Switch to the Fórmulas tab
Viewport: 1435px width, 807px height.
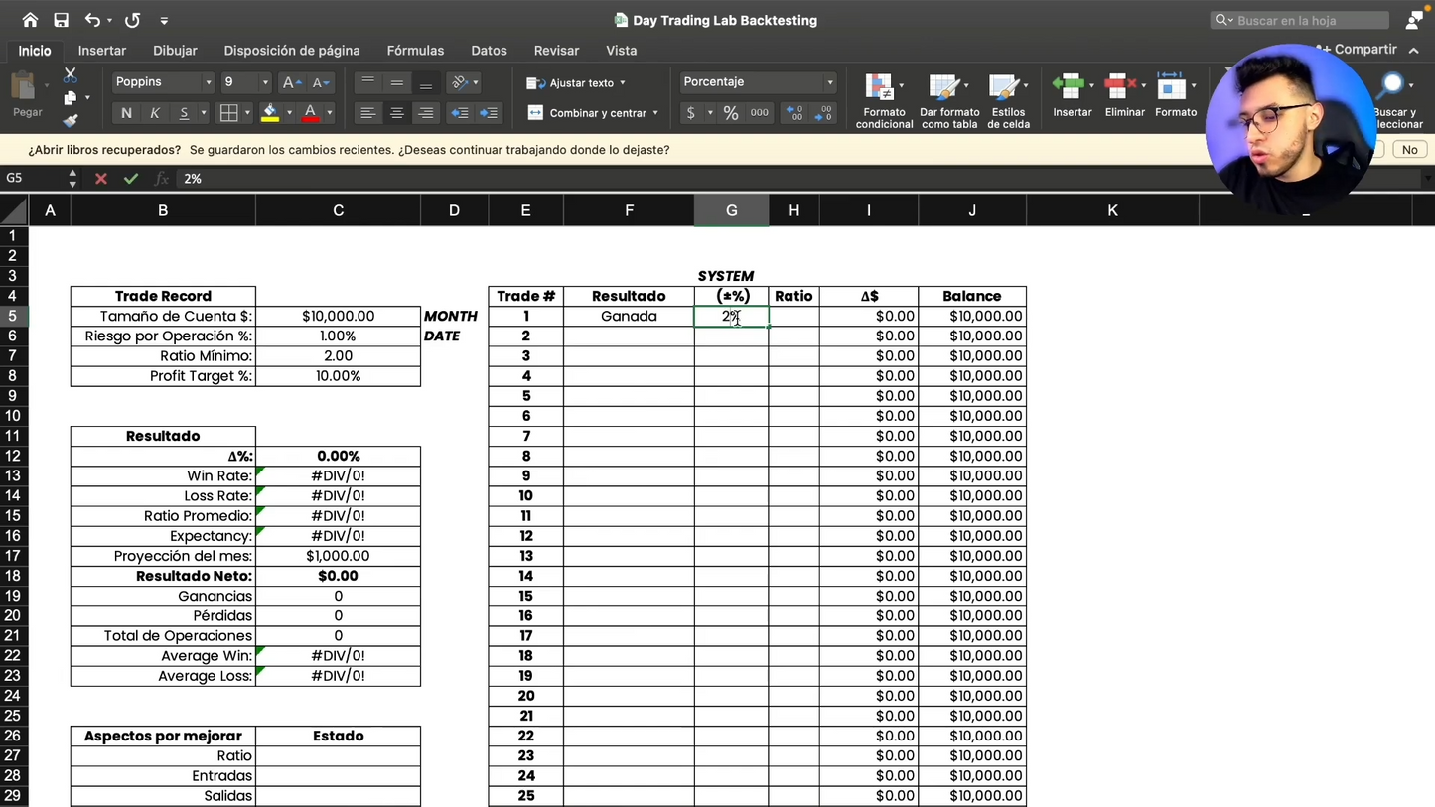415,50
